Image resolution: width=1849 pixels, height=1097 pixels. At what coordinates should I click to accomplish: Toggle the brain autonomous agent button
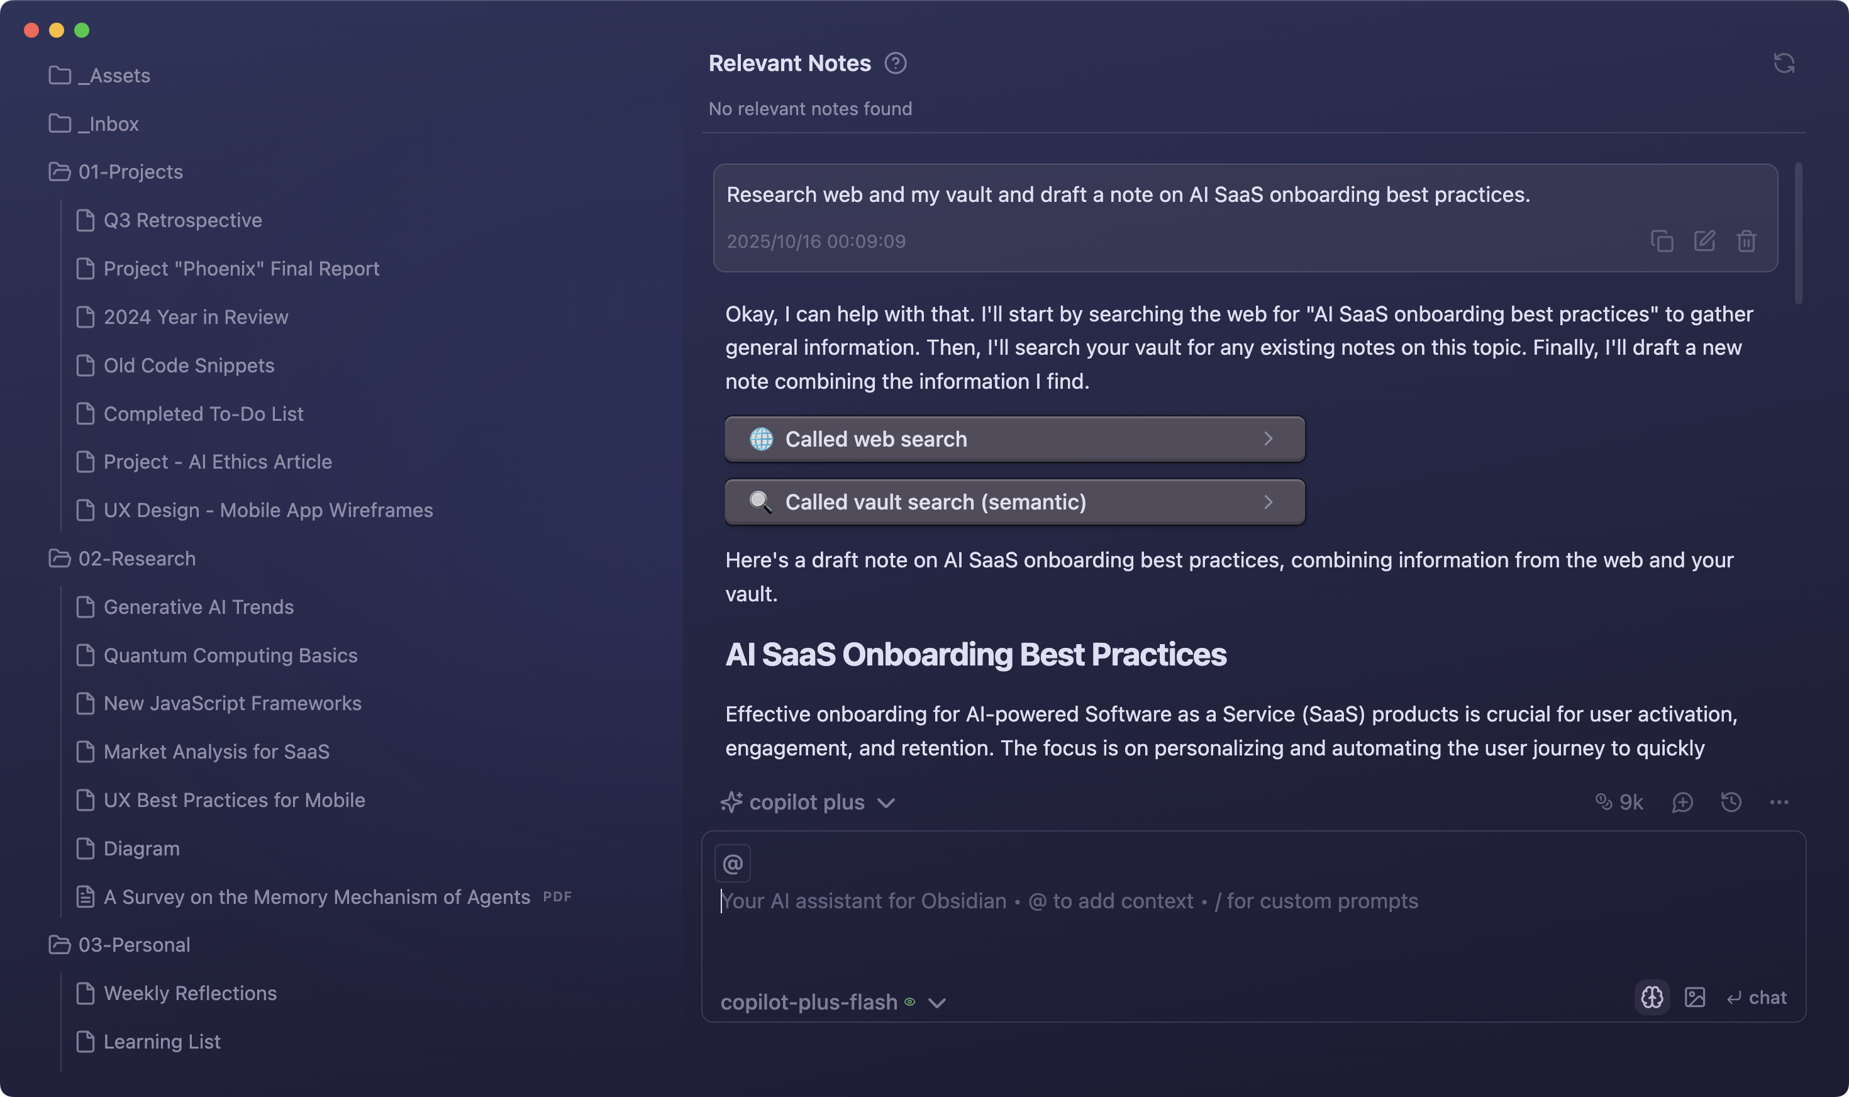pyautogui.click(x=1652, y=997)
